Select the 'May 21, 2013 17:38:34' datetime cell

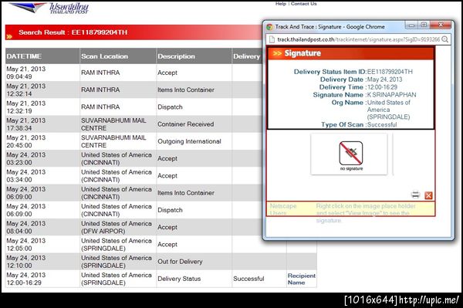pyautogui.click(x=42, y=124)
